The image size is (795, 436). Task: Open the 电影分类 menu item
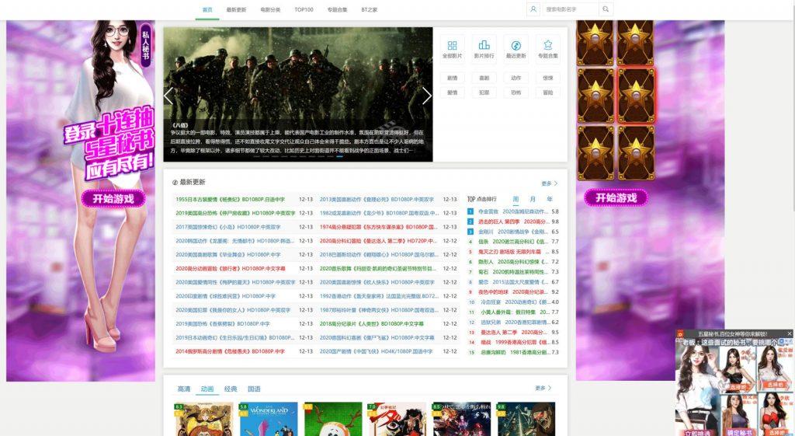[271, 10]
